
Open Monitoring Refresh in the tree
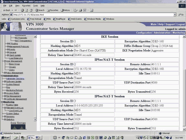point(14,90)
